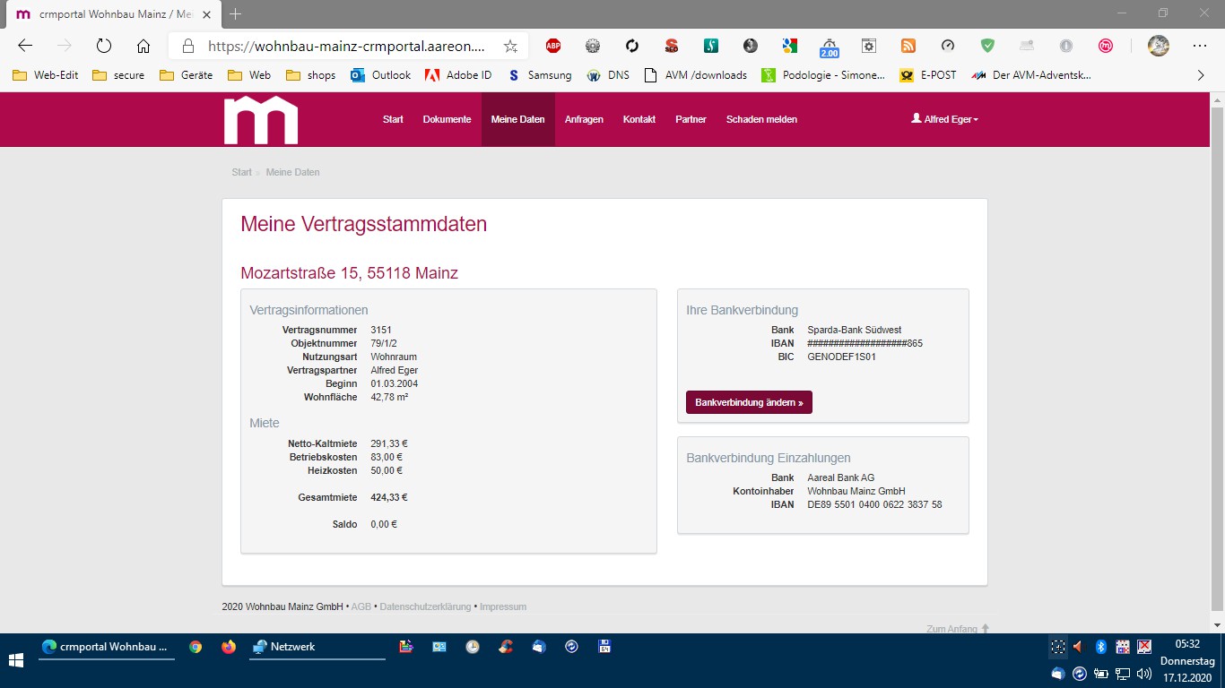Open the browser settings ellipsis menu
The width and height of the screenshot is (1225, 688).
click(1200, 46)
